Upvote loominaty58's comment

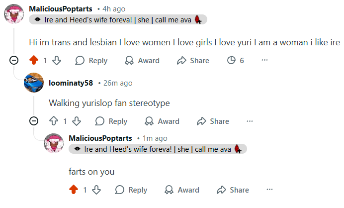54,121
